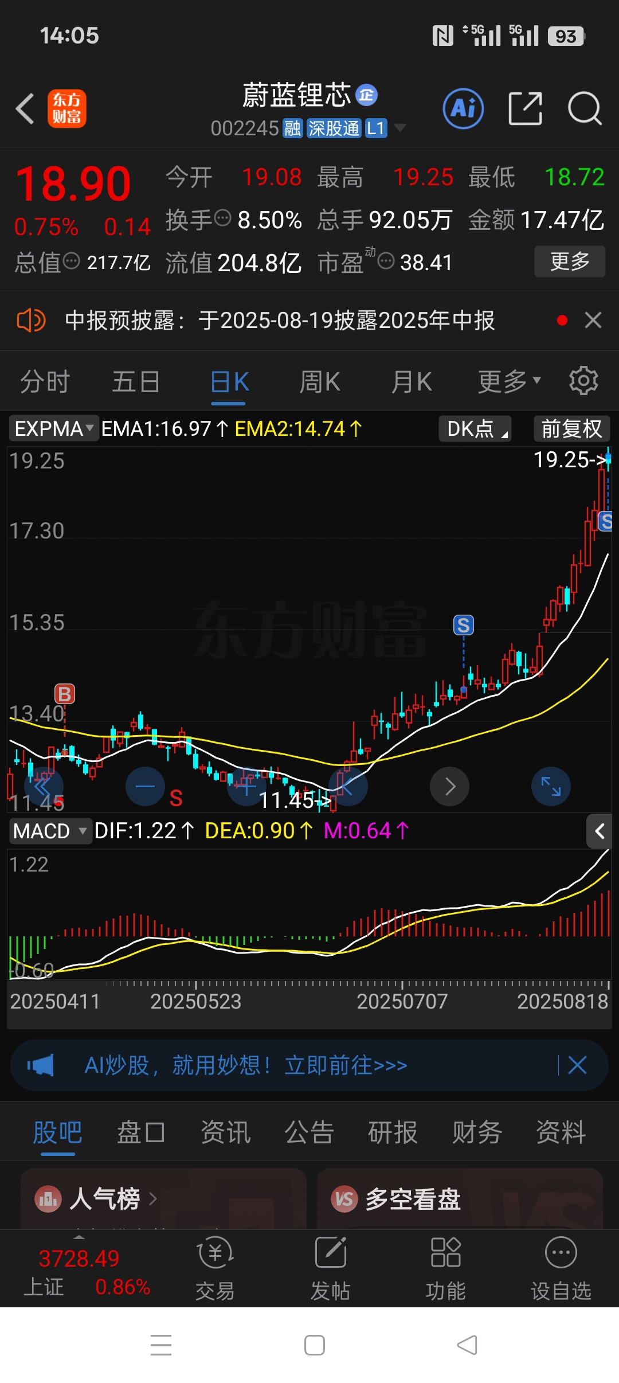Open Android recent apps menu button
Viewport: 619px width, 1383px height.
tap(161, 1345)
